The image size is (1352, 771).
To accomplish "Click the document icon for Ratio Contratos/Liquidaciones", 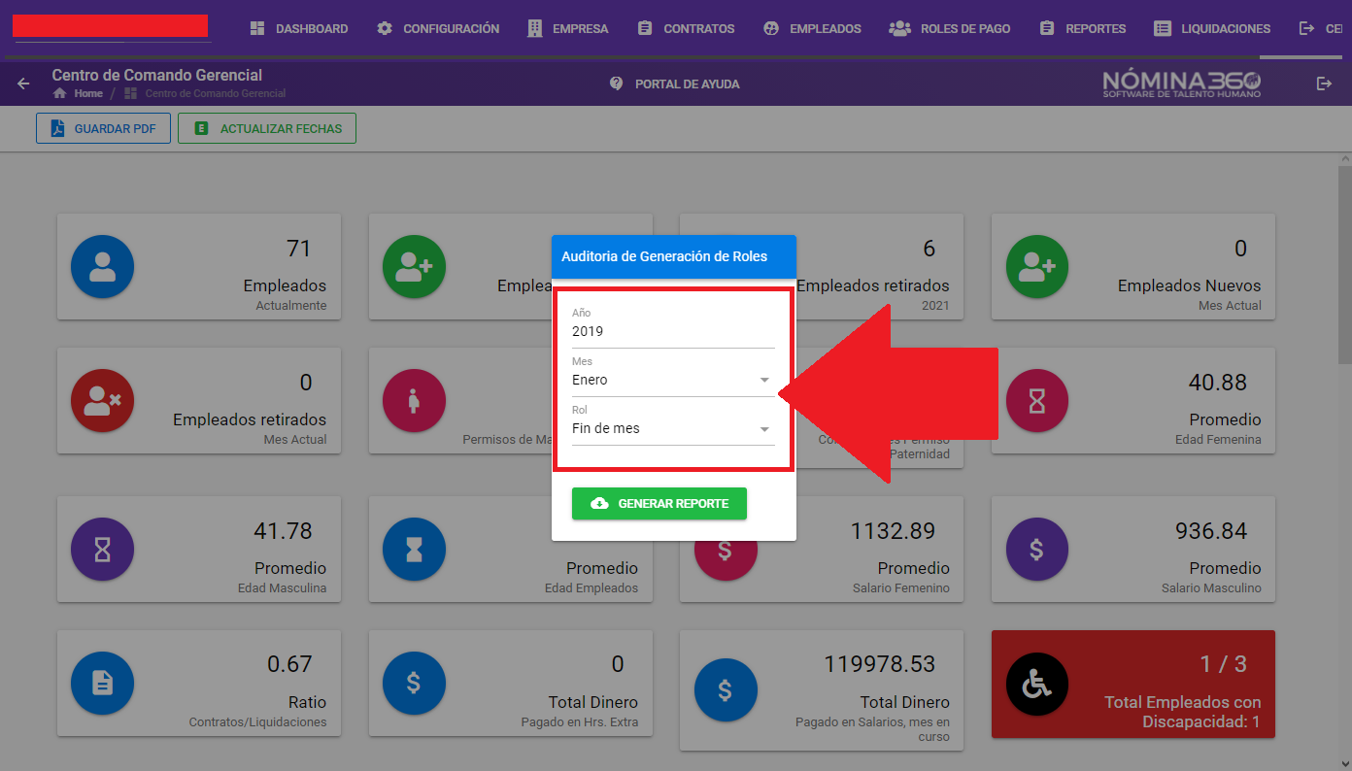I will click(x=102, y=683).
